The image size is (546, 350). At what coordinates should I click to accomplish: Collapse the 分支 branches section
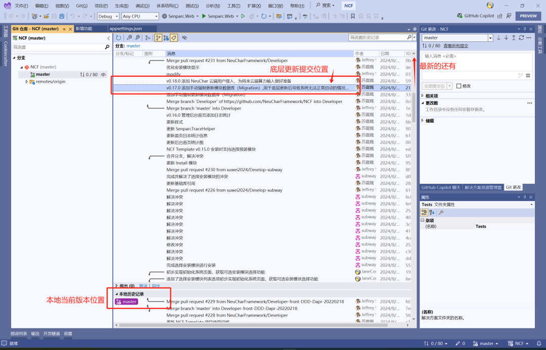click(x=14, y=58)
